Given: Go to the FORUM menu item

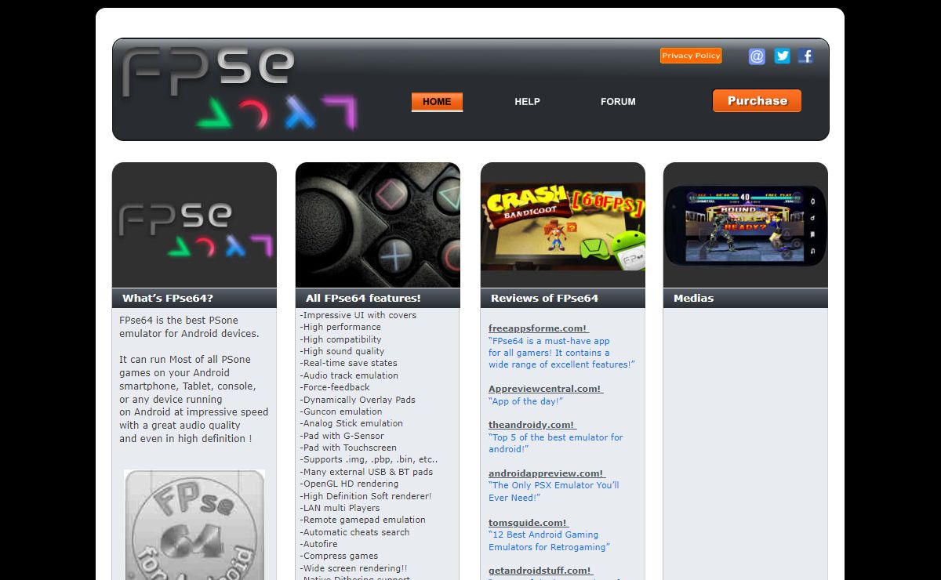Looking at the screenshot, I should coord(618,102).
